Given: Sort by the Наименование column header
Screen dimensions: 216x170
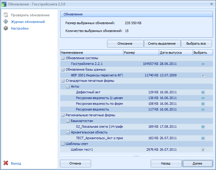Looking at the screenshot, I should [92, 53].
